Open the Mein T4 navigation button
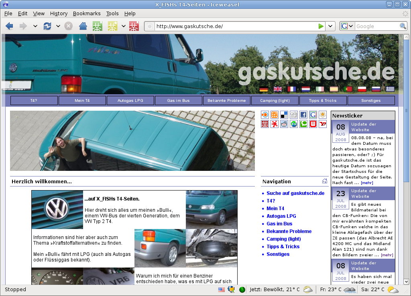The width and height of the screenshot is (411, 296). [x=82, y=100]
